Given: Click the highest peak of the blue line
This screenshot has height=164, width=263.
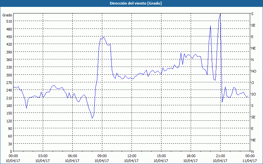Looking at the screenshot, I should tap(220, 14).
